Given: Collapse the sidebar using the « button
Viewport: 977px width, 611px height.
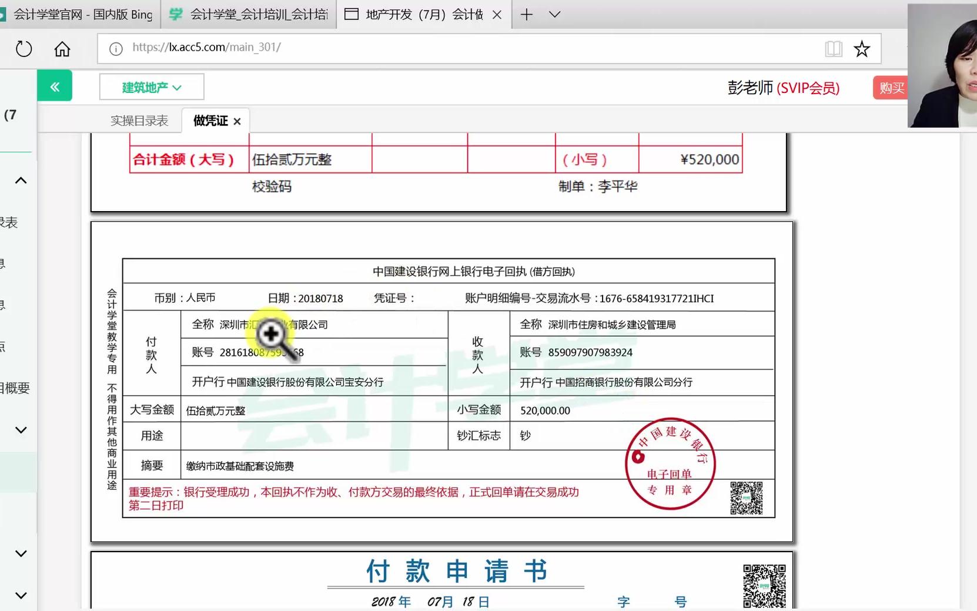Looking at the screenshot, I should (x=54, y=86).
